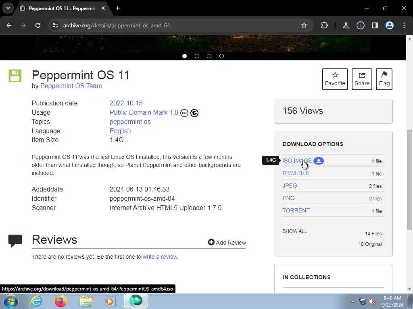Click the '10 Original' count text
413x309 pixels.
pyautogui.click(x=370, y=244)
